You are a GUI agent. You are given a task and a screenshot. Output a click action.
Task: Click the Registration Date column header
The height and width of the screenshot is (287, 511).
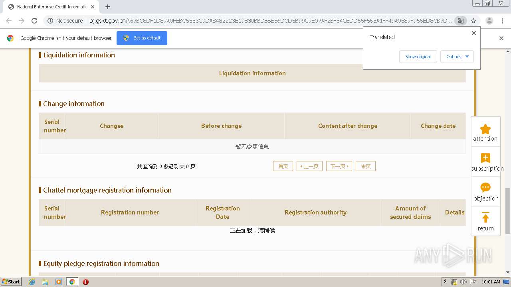(x=222, y=212)
